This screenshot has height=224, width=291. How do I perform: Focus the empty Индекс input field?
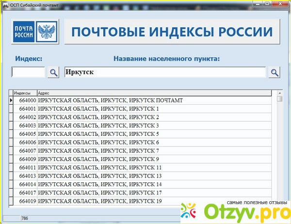click(28, 72)
